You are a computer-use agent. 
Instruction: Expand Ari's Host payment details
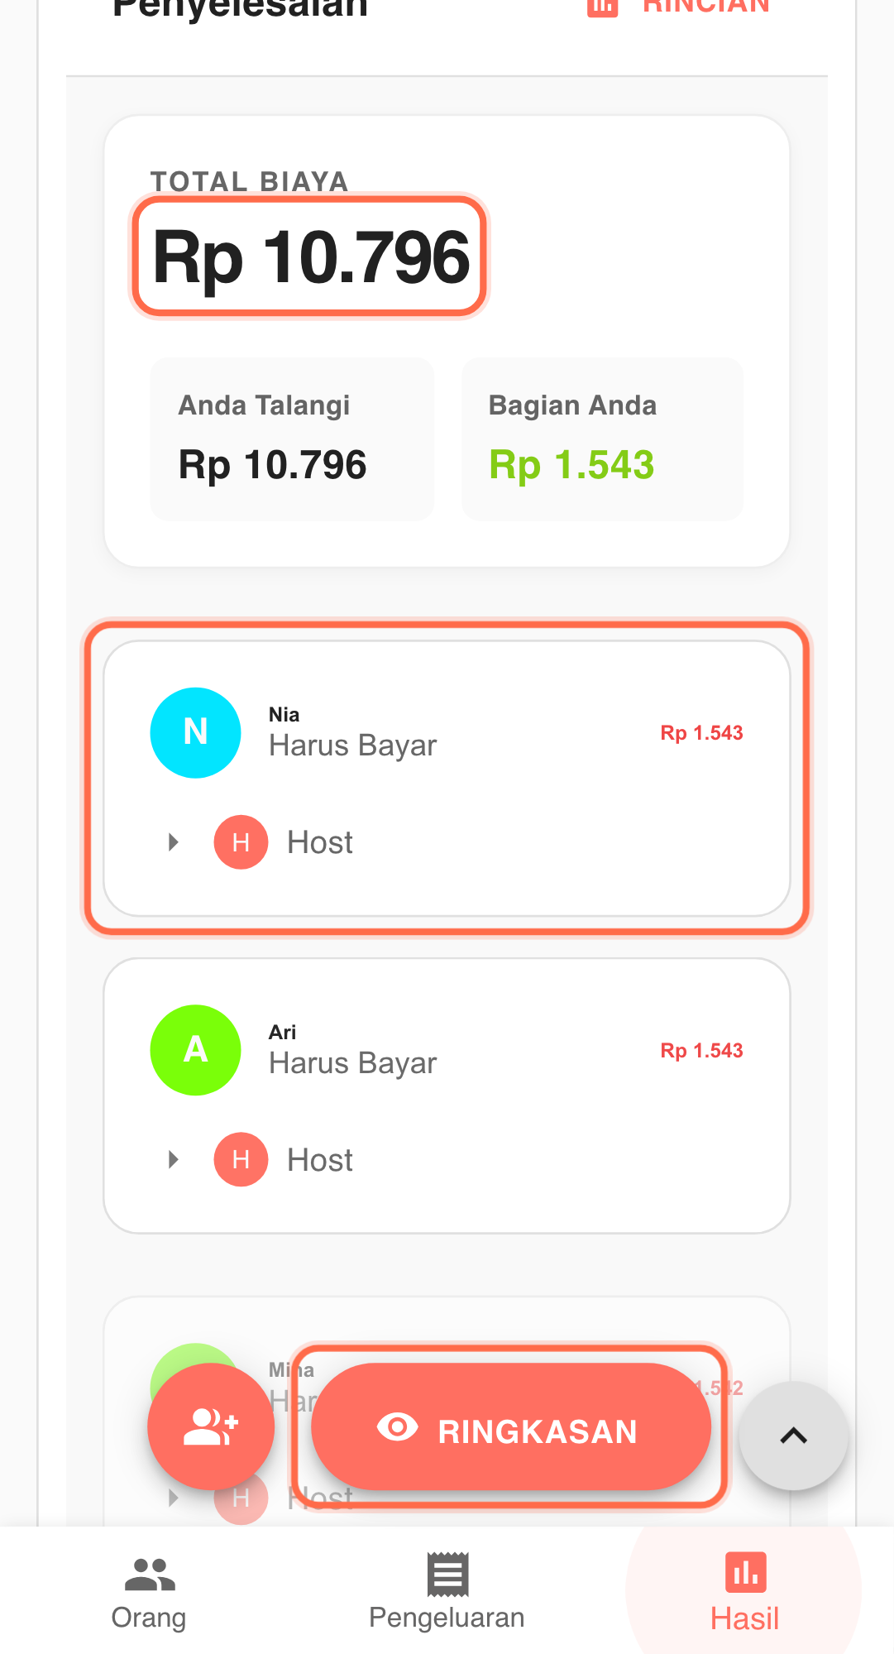[173, 1159]
